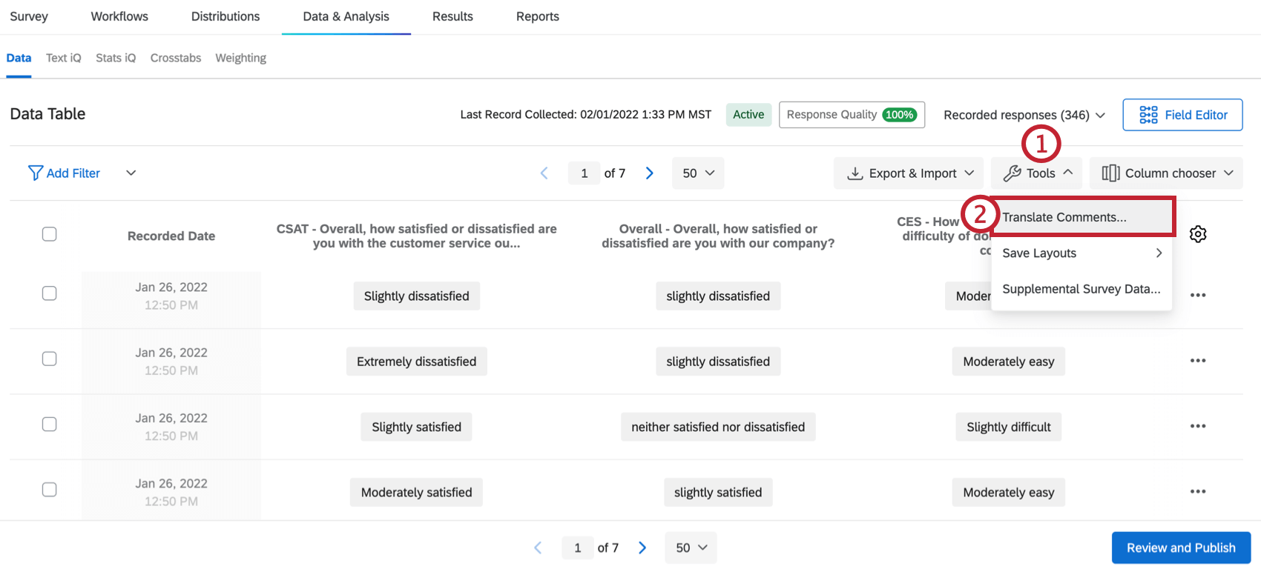This screenshot has height=572, width=1261.
Task: Click the Overall satisfaction column header
Action: tap(718, 236)
